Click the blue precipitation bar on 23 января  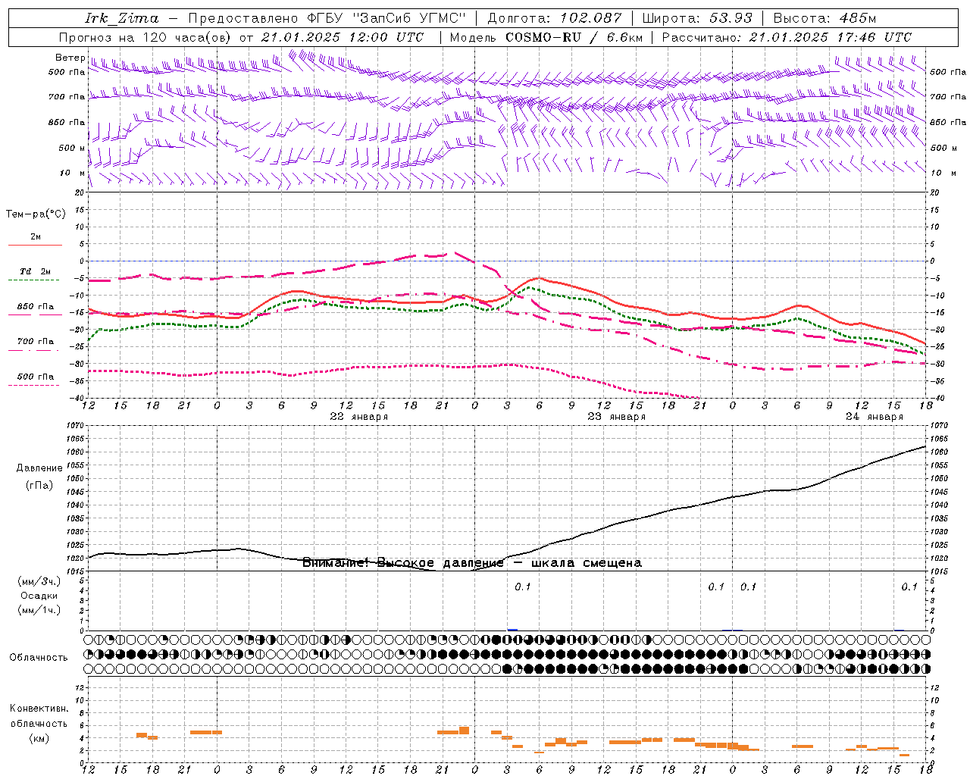point(512,630)
